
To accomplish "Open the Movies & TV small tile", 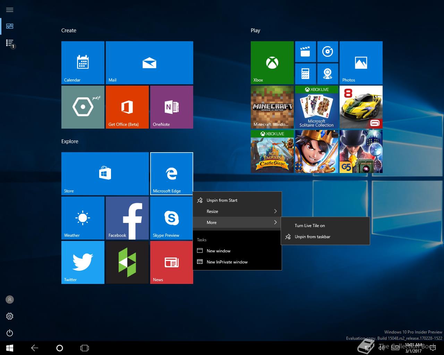I will click(x=306, y=52).
